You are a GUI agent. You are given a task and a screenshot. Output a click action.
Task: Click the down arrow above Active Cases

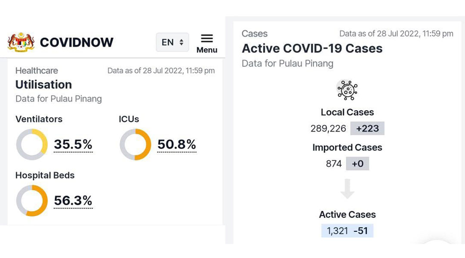click(347, 189)
